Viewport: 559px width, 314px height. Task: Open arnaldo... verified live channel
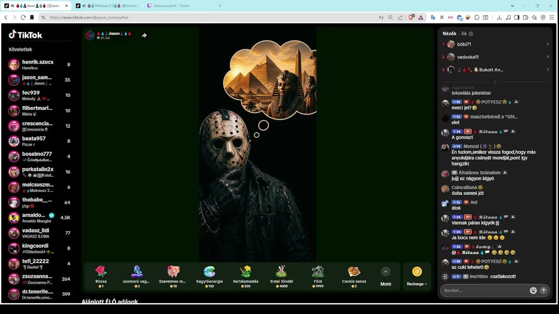(x=40, y=218)
